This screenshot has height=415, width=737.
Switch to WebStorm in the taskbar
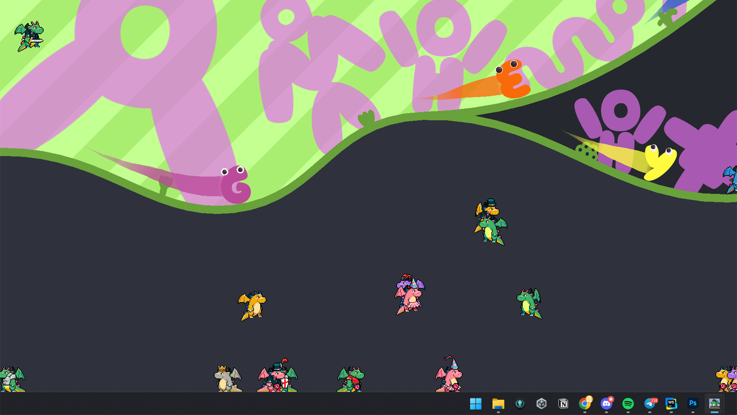[671, 403]
